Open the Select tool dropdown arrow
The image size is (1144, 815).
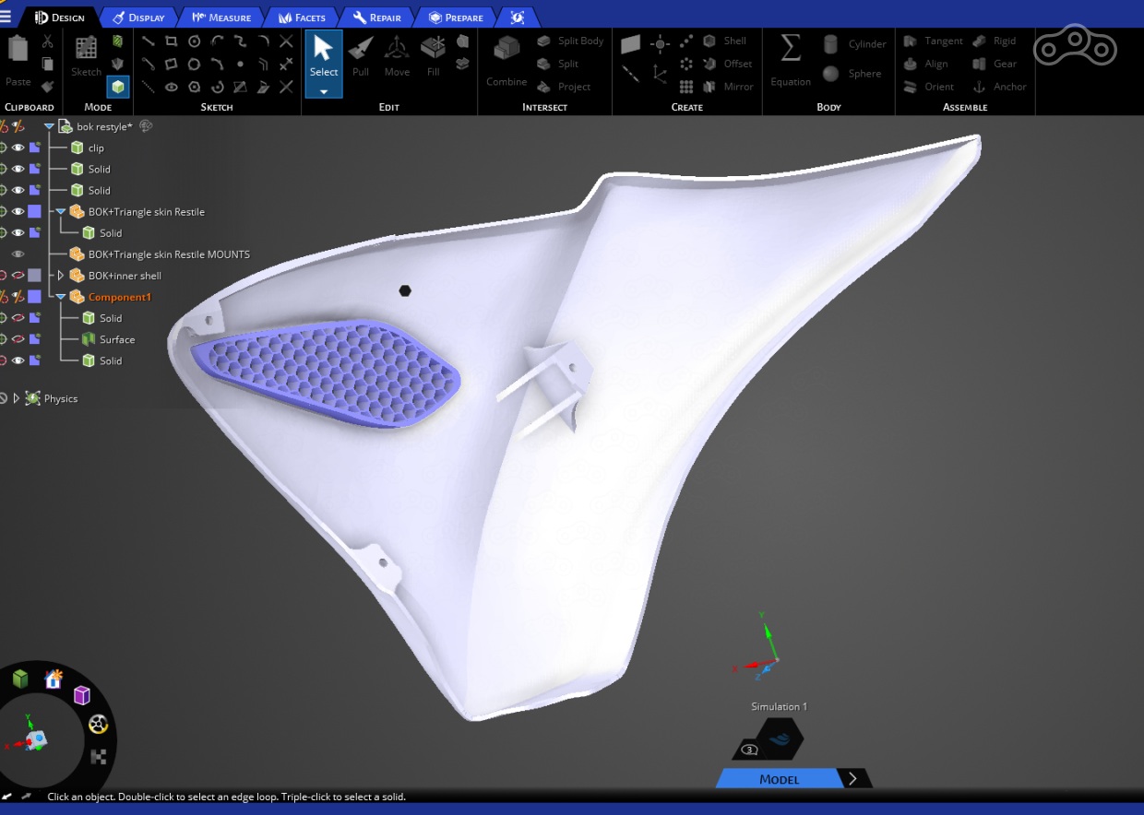[x=324, y=91]
